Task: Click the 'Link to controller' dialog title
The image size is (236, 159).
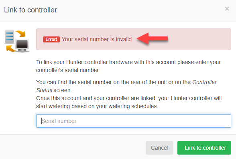Action: 31,10
